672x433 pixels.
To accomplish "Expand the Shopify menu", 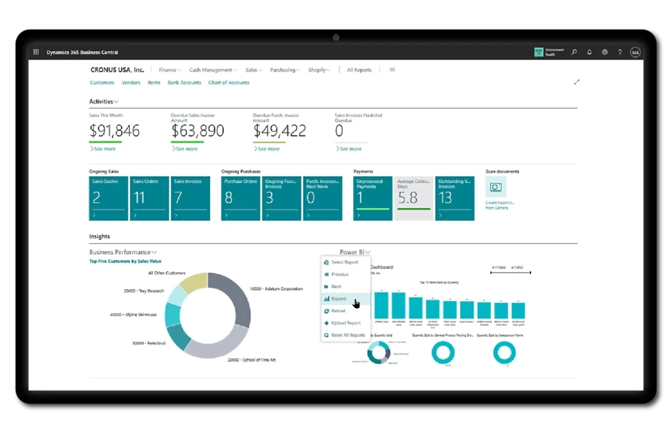I will tap(320, 70).
